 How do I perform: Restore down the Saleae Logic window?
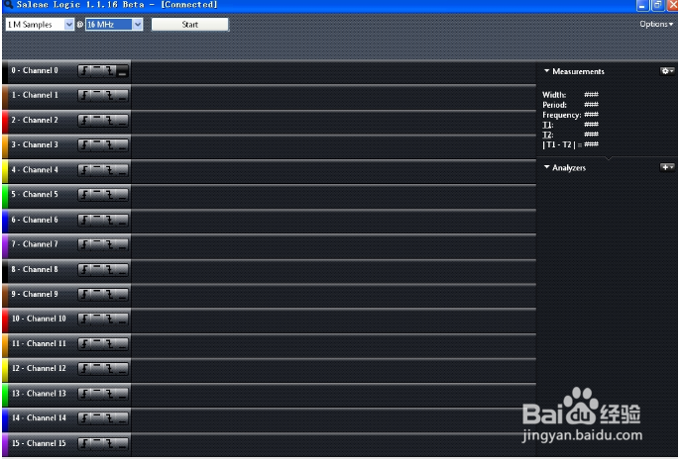657,6
